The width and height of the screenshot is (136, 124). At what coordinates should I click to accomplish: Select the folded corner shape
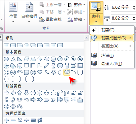pos(27,72)
